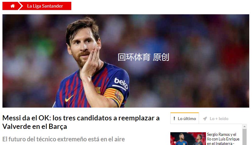Image resolution: width=252 pixels, height=145 pixels.
Task: Click the subtitle El futuro del técnico extremeño
Action: tap(63, 139)
